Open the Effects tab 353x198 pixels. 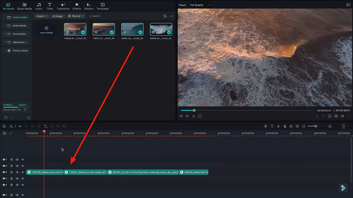tap(77, 6)
